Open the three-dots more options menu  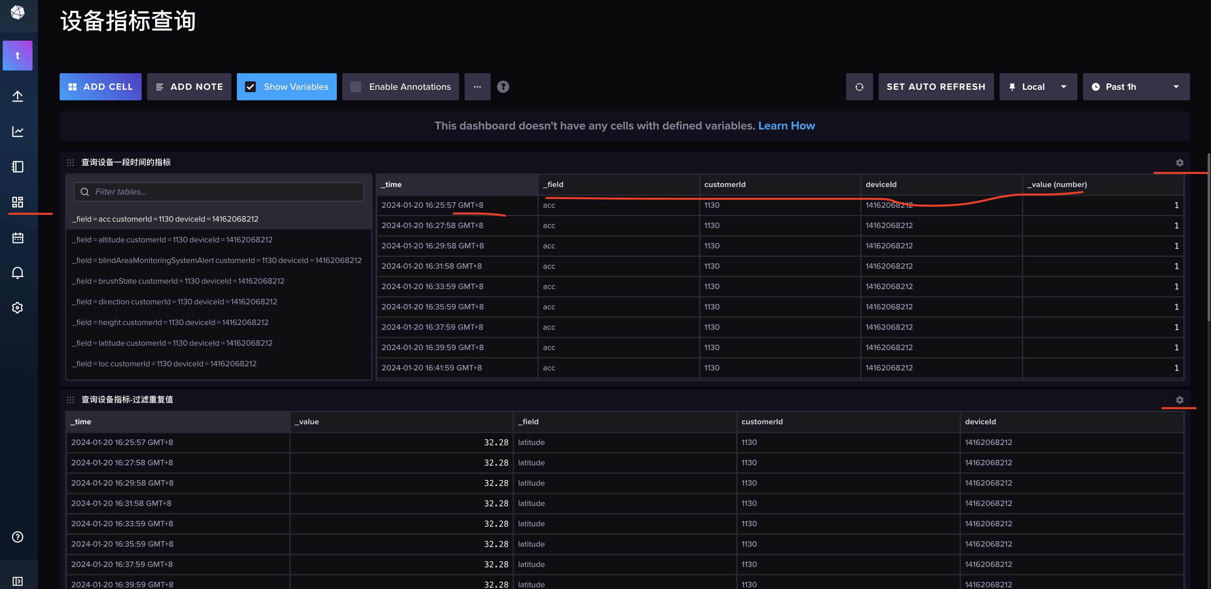pos(477,86)
